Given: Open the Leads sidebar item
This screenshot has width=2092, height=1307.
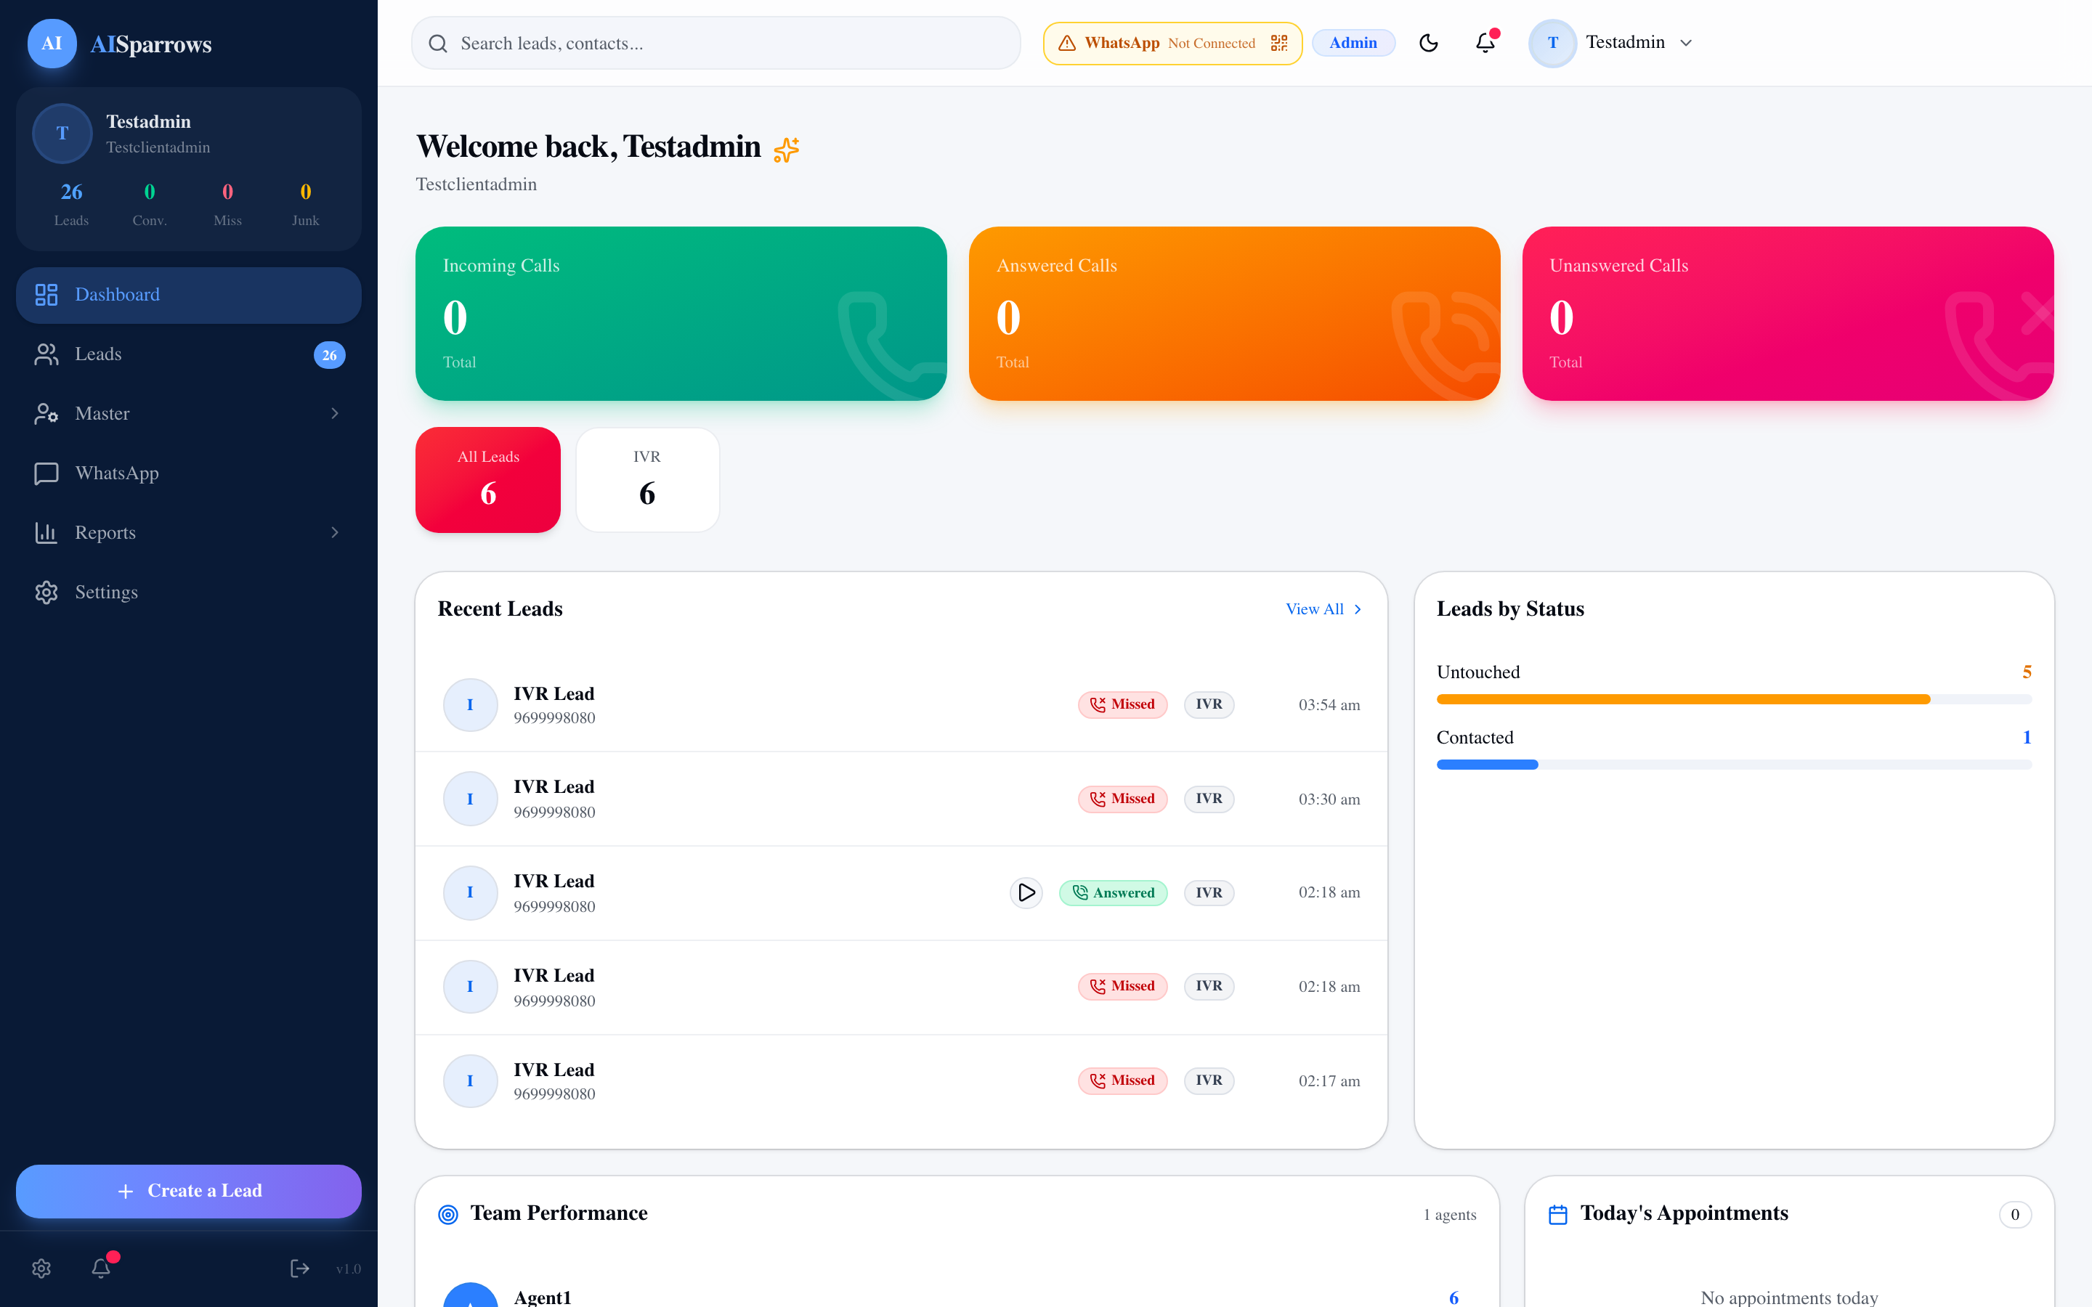Looking at the screenshot, I should coord(188,354).
